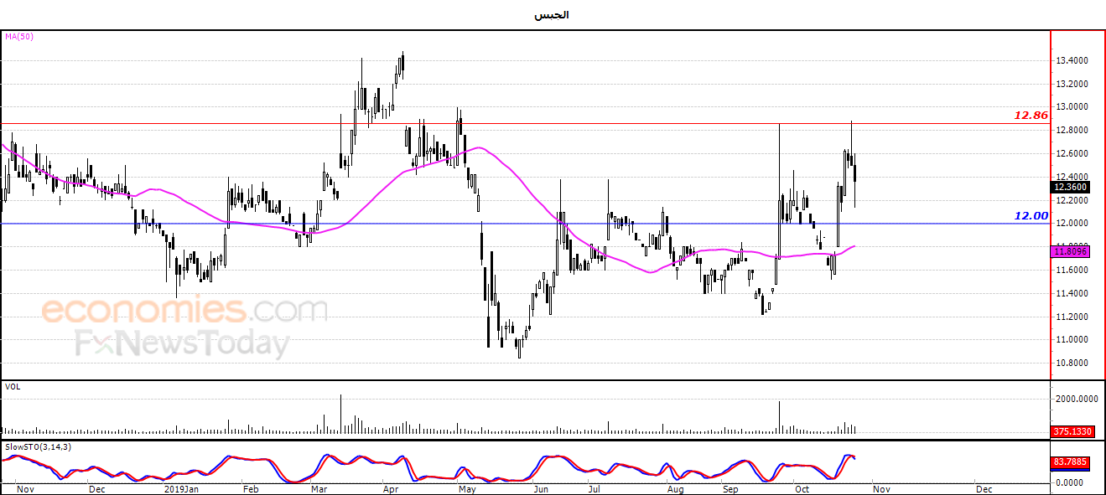Select the 0.0000 stochastic axis label
Screen dimensions: 1106x495
point(1068,482)
